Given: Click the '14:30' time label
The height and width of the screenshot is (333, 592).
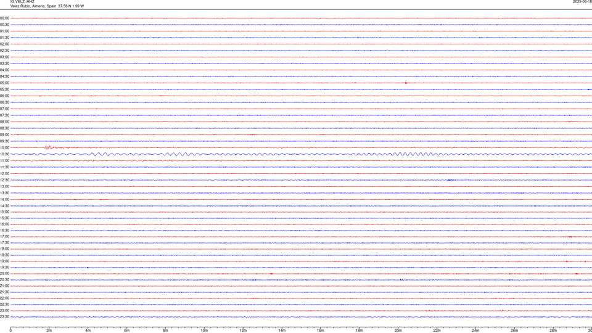Looking at the screenshot, I should (x=4, y=206).
